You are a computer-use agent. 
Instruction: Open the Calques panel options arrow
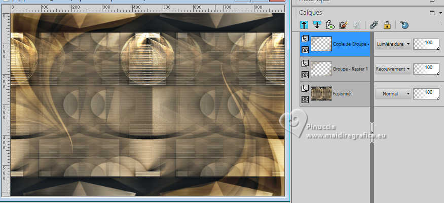point(440,13)
